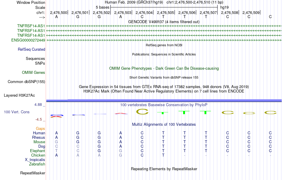Click the 2,476,502 coordinate label
Viewport: 282px width, 180px height.
pyautogui.click(x=101, y=12)
